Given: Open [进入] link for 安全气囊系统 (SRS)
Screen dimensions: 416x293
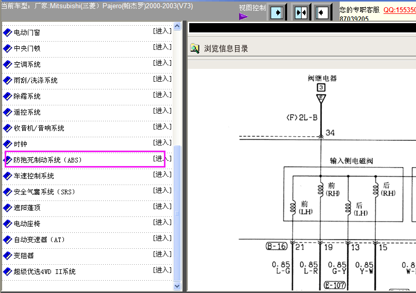Looking at the screenshot, I should pos(162,190).
